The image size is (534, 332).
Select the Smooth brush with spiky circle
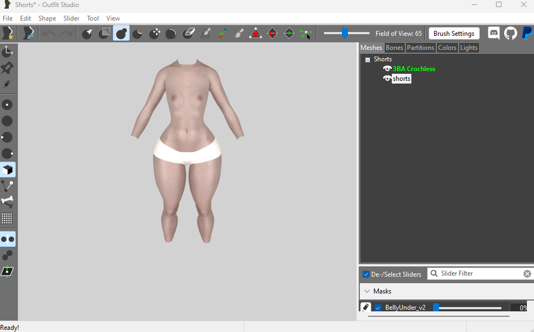[171, 34]
